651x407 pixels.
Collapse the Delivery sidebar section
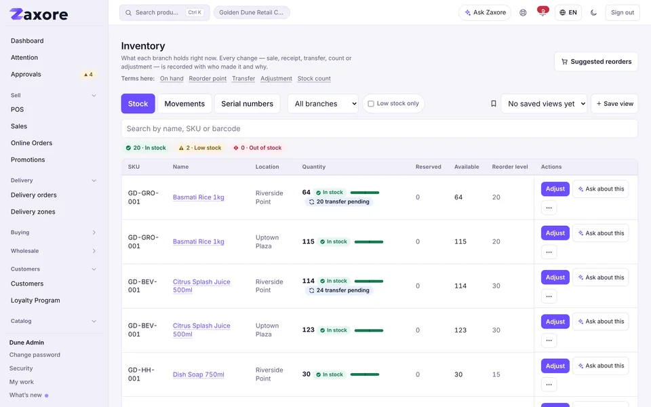coord(53,180)
